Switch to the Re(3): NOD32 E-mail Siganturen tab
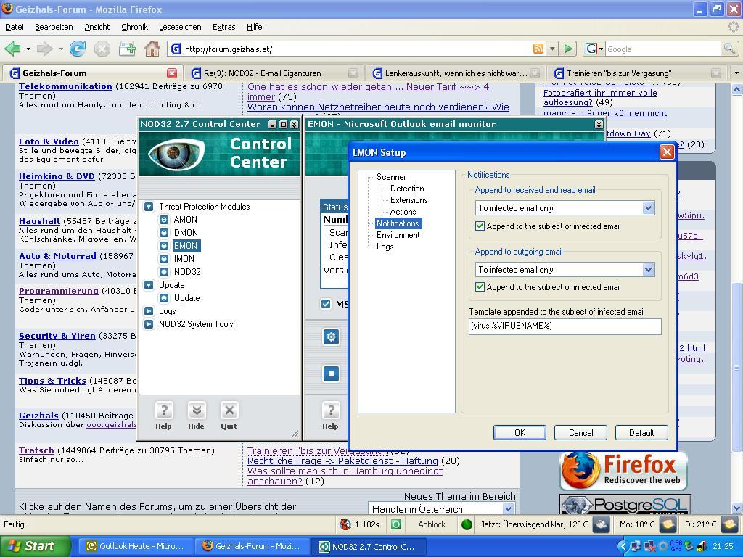 [274, 73]
